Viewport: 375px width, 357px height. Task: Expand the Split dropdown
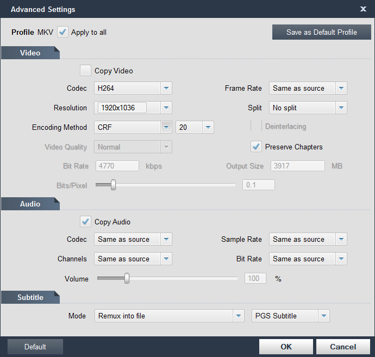click(x=341, y=108)
